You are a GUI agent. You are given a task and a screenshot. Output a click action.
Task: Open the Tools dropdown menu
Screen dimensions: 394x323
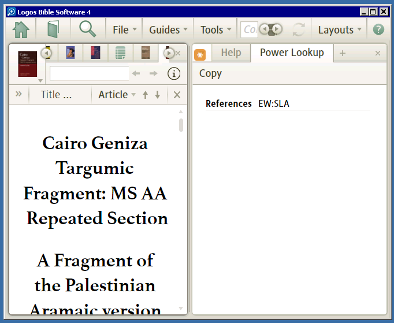click(215, 29)
